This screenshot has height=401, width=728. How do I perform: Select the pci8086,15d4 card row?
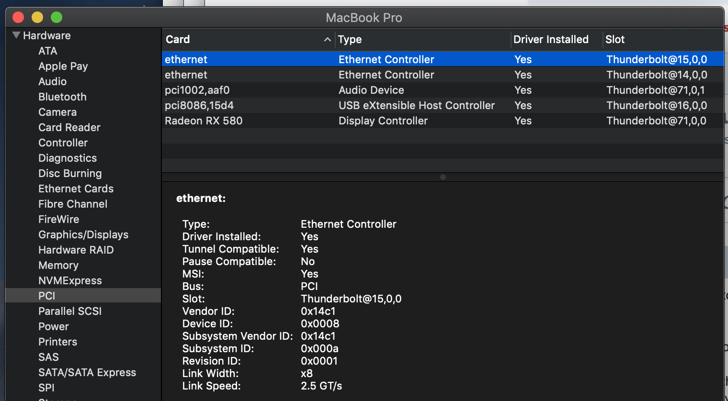443,105
